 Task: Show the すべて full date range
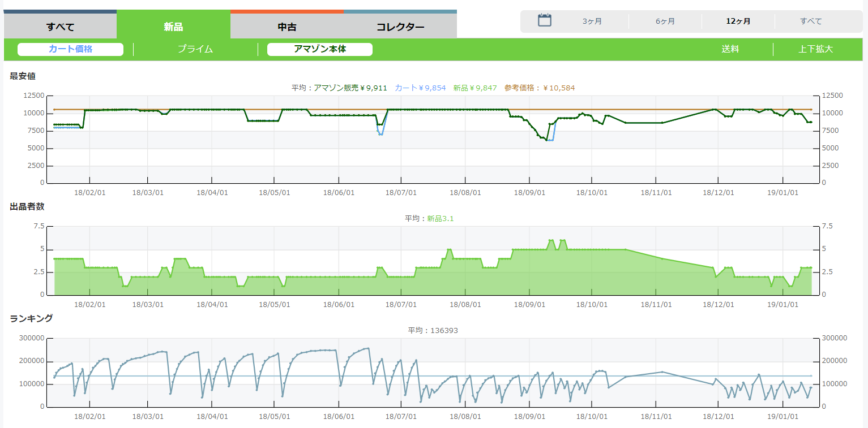click(811, 21)
